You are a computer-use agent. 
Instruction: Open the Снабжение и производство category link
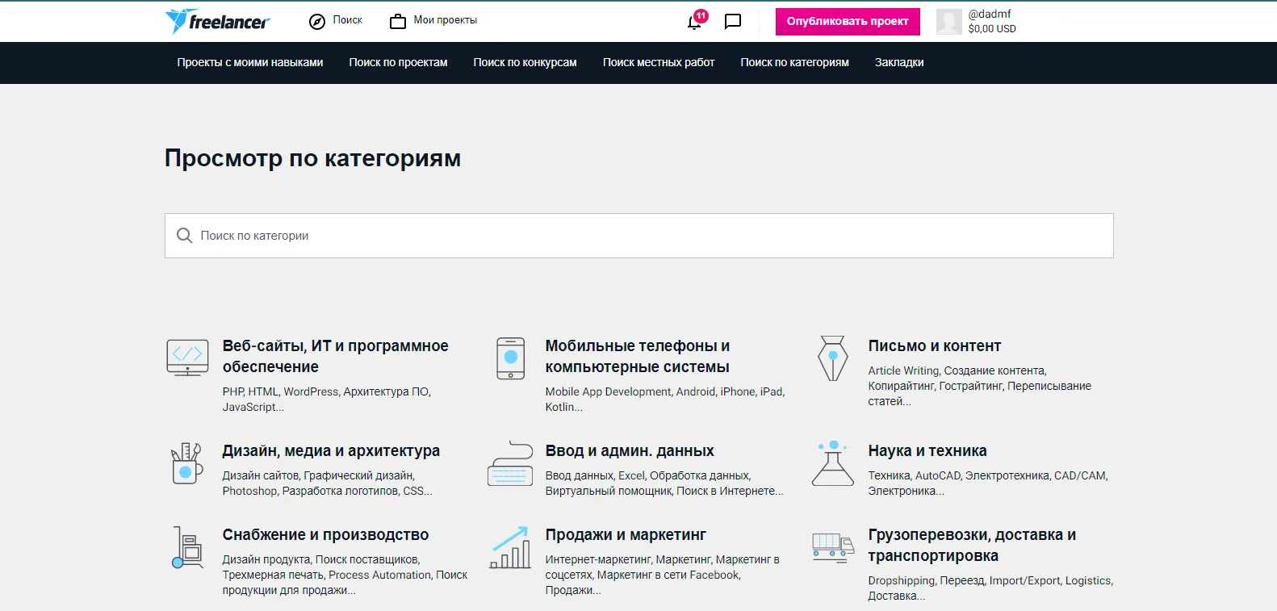pos(325,534)
